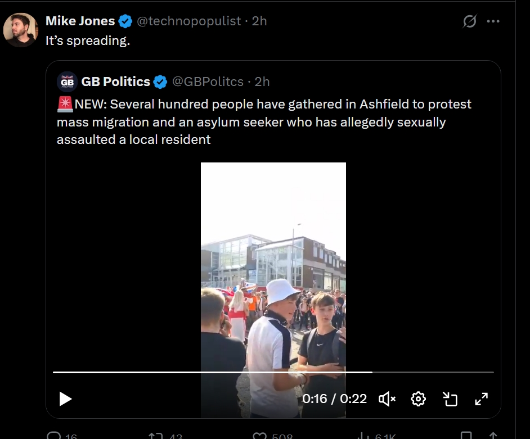This screenshot has height=439, width=530.
Task: Click the reply comment icon
Action: pyautogui.click(x=54, y=436)
